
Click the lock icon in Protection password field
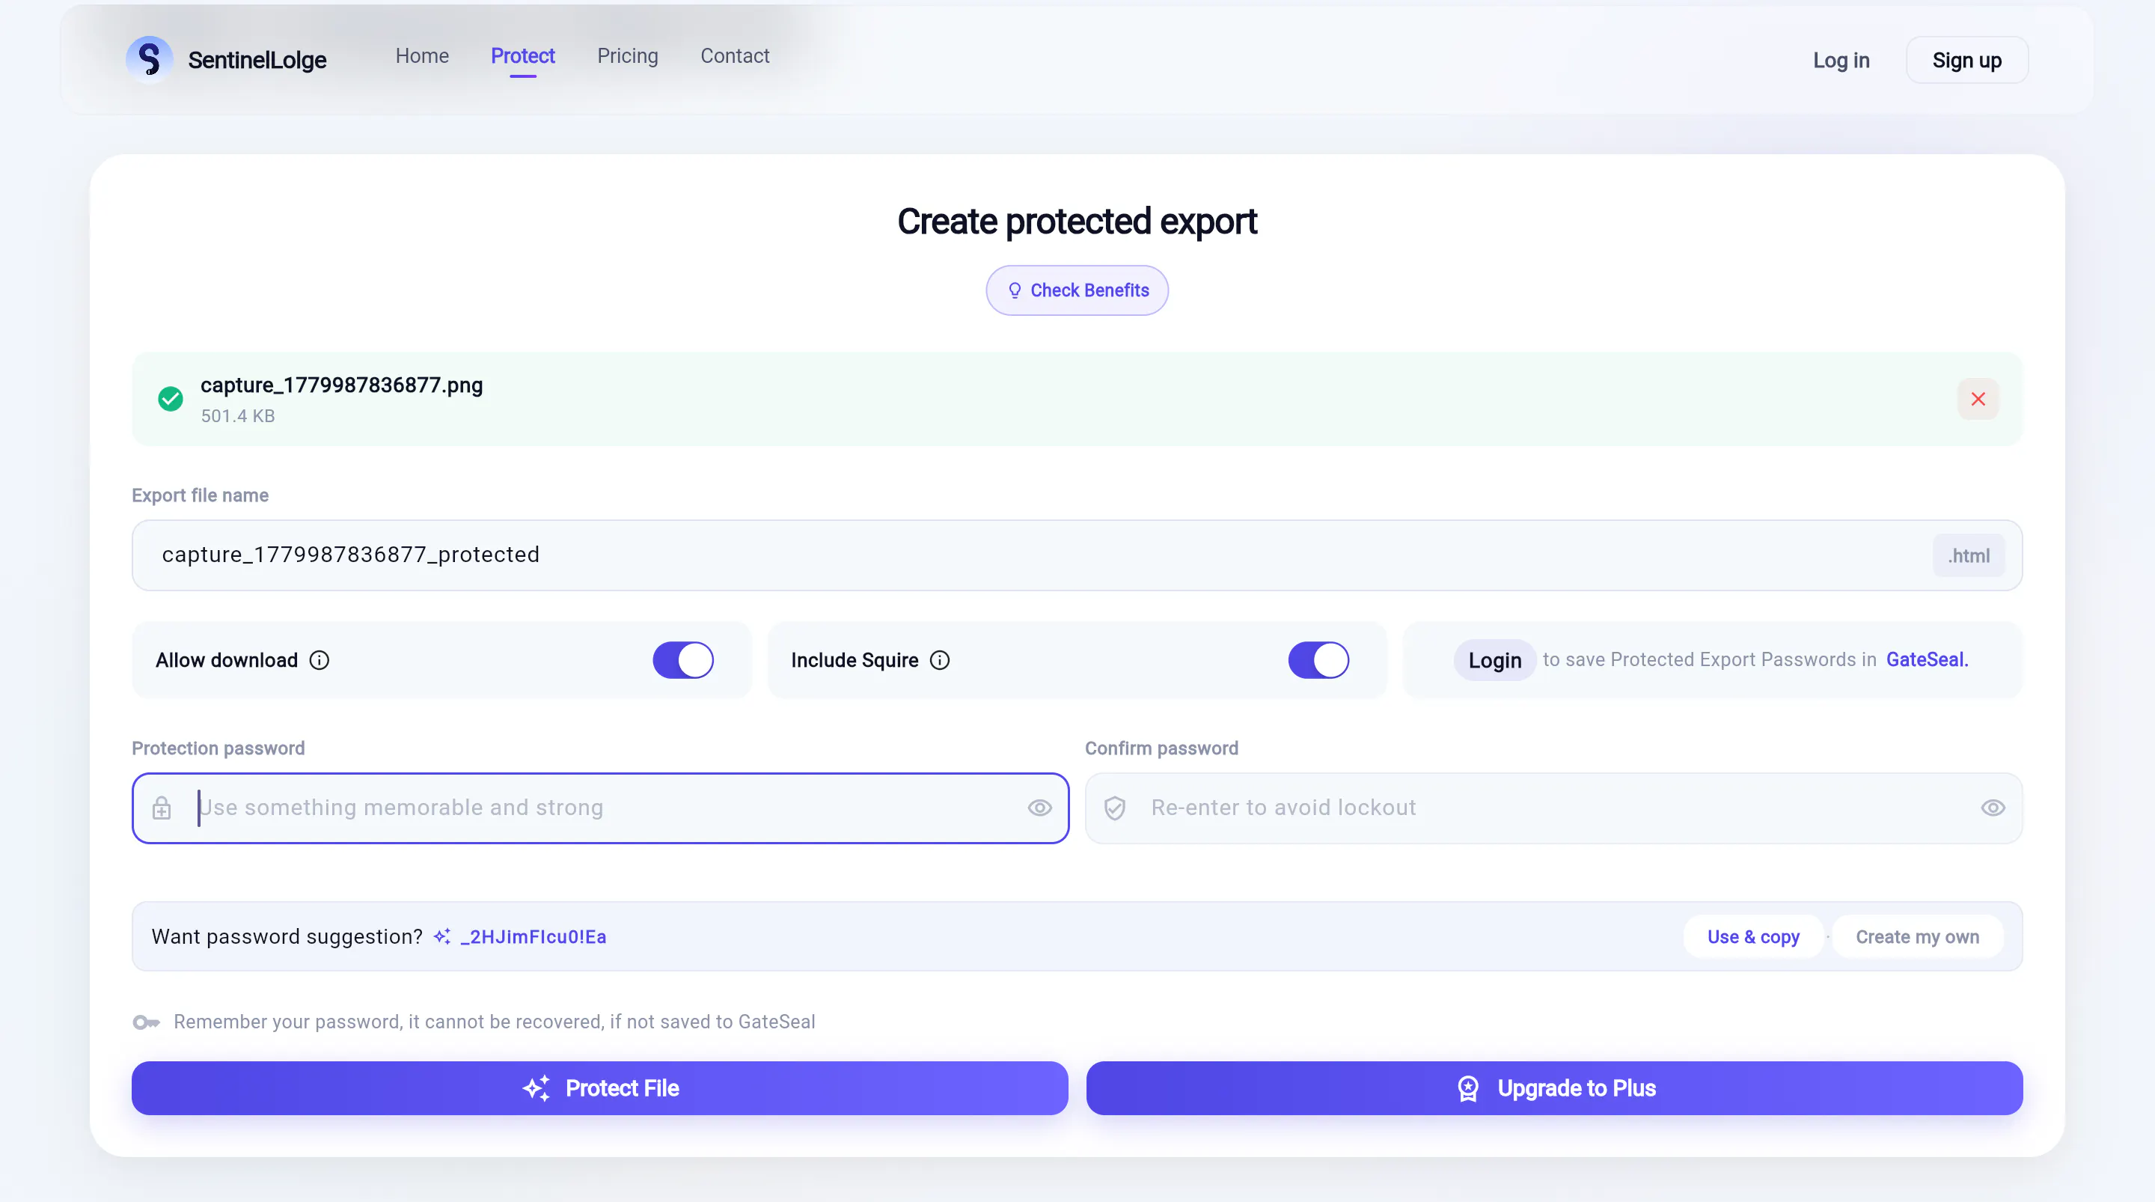tap(162, 808)
